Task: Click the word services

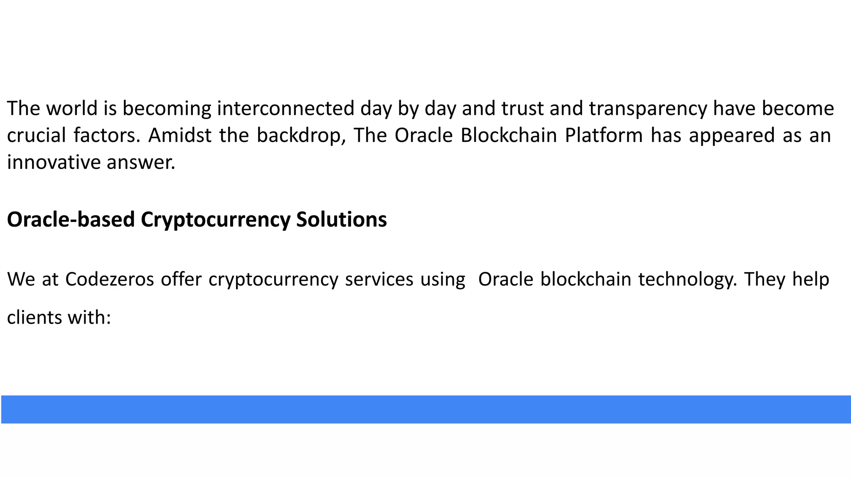Action: pos(379,279)
